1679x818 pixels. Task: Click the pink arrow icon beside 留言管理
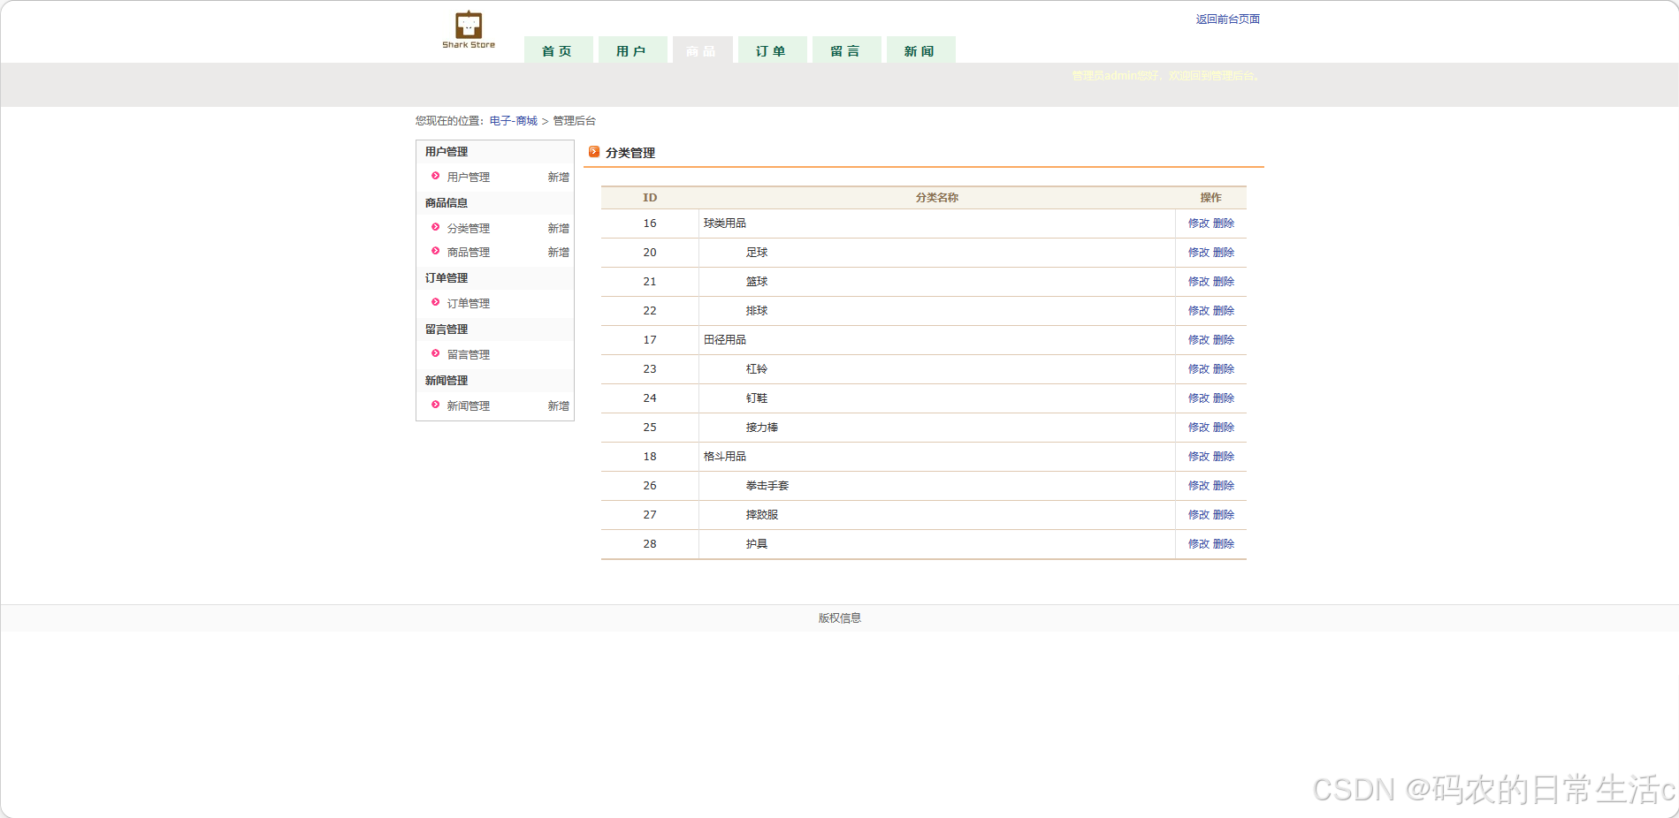435,353
